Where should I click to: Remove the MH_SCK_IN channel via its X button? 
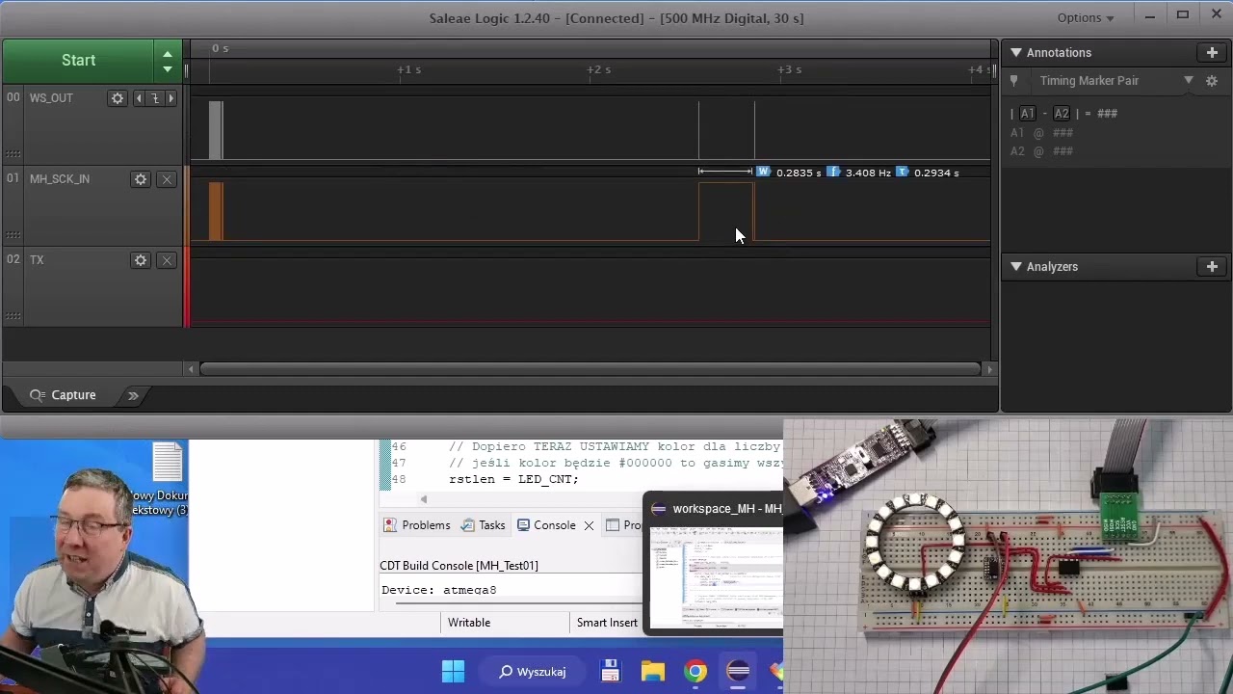pos(167,179)
